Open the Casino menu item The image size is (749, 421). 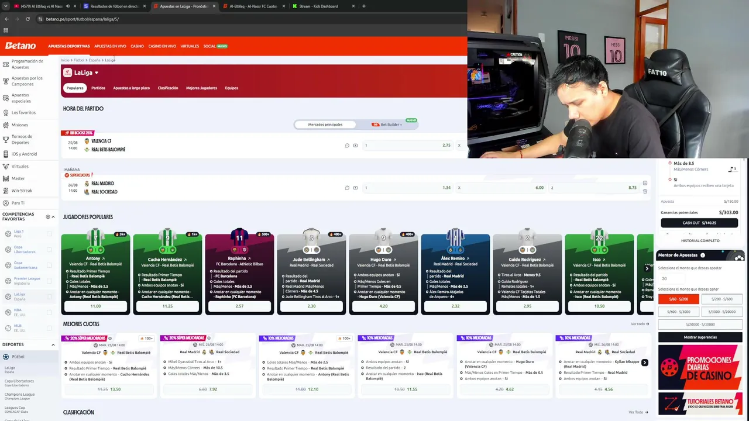137,46
